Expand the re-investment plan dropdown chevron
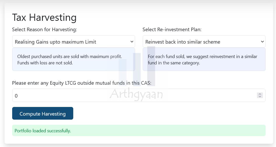This screenshot has width=276, height=147. 262,42
